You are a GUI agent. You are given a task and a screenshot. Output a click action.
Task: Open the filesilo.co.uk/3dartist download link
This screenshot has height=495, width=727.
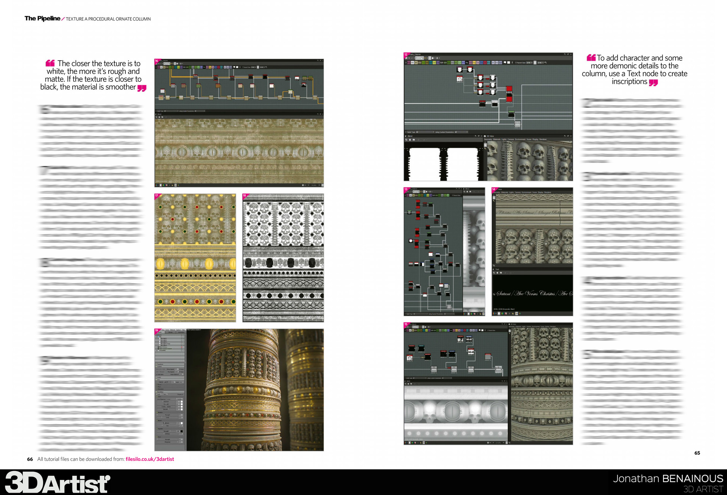point(150,459)
